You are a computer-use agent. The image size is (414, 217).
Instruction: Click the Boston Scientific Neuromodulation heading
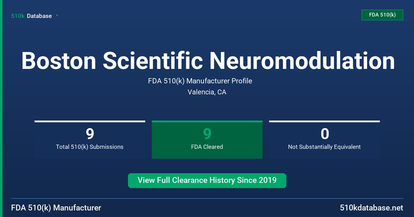tap(208, 61)
